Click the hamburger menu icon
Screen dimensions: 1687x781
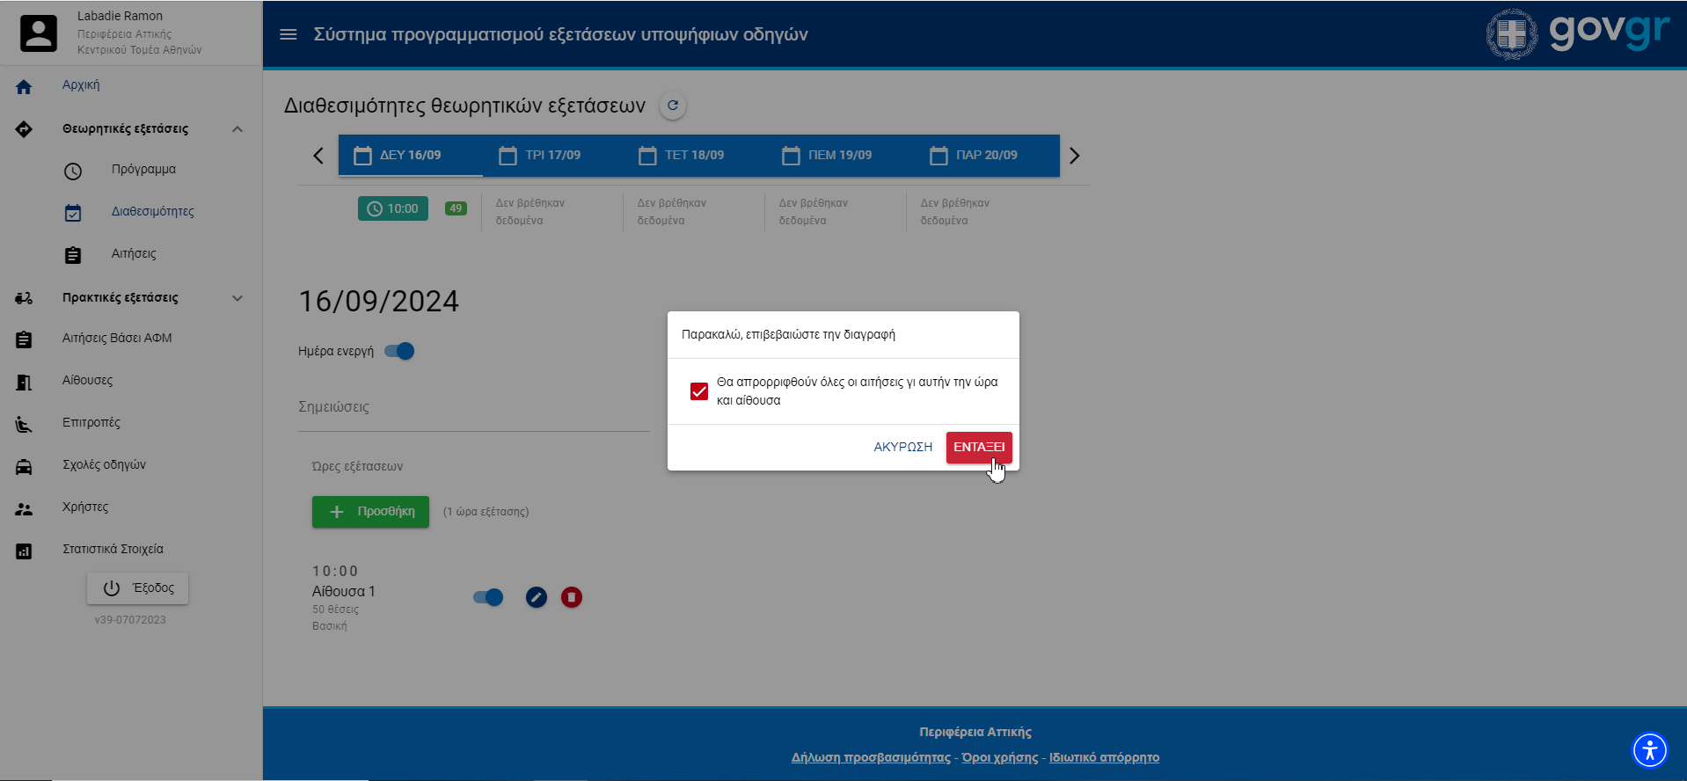tap(288, 34)
